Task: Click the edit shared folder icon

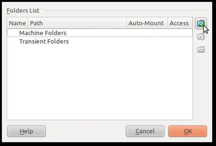Action: coord(201,37)
